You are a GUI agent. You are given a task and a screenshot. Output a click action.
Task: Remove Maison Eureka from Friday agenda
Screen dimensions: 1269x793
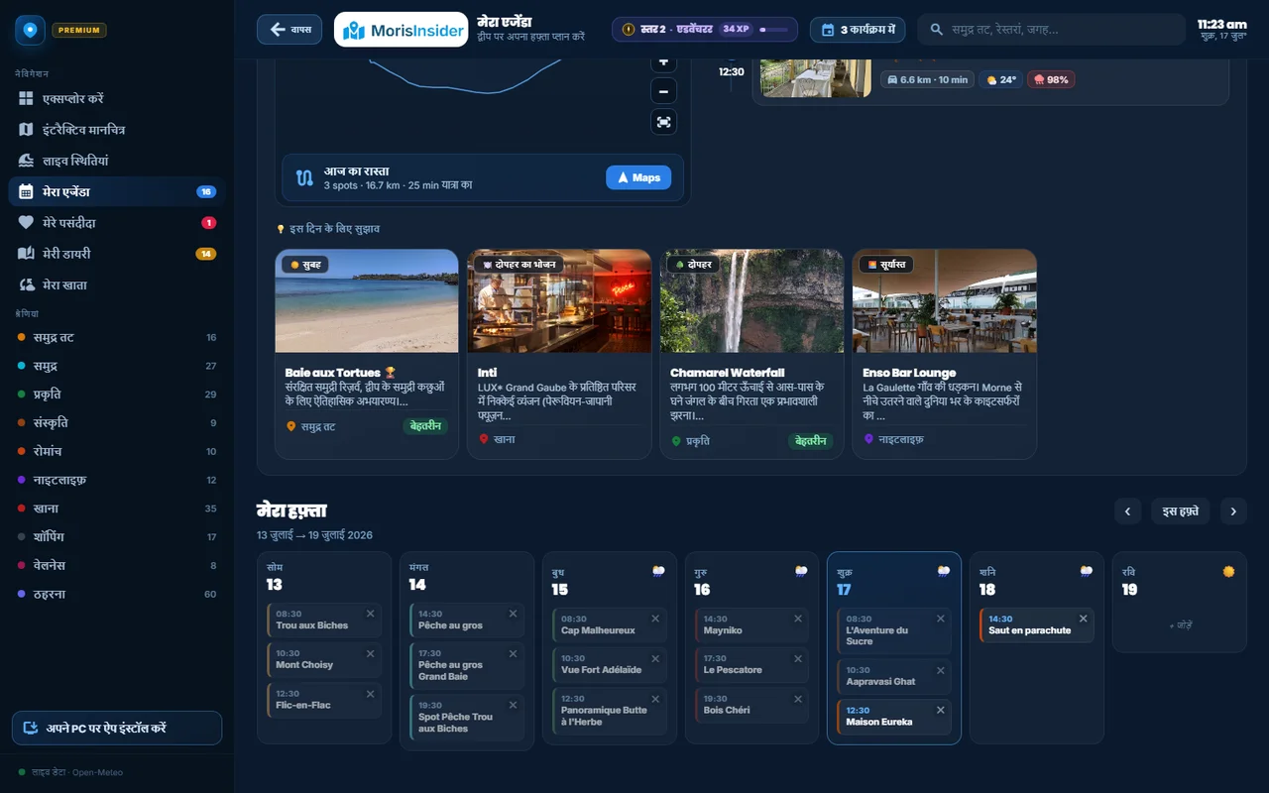941,710
